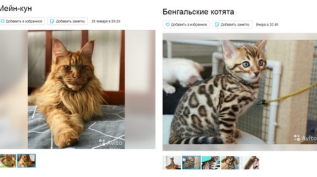Open third Bengal thumbnail with teal background

point(211,162)
